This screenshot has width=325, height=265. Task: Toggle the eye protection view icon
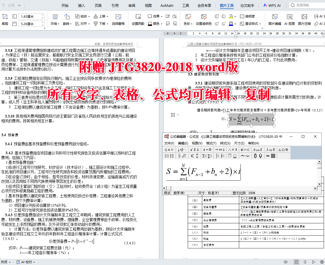pyautogui.click(x=286, y=262)
